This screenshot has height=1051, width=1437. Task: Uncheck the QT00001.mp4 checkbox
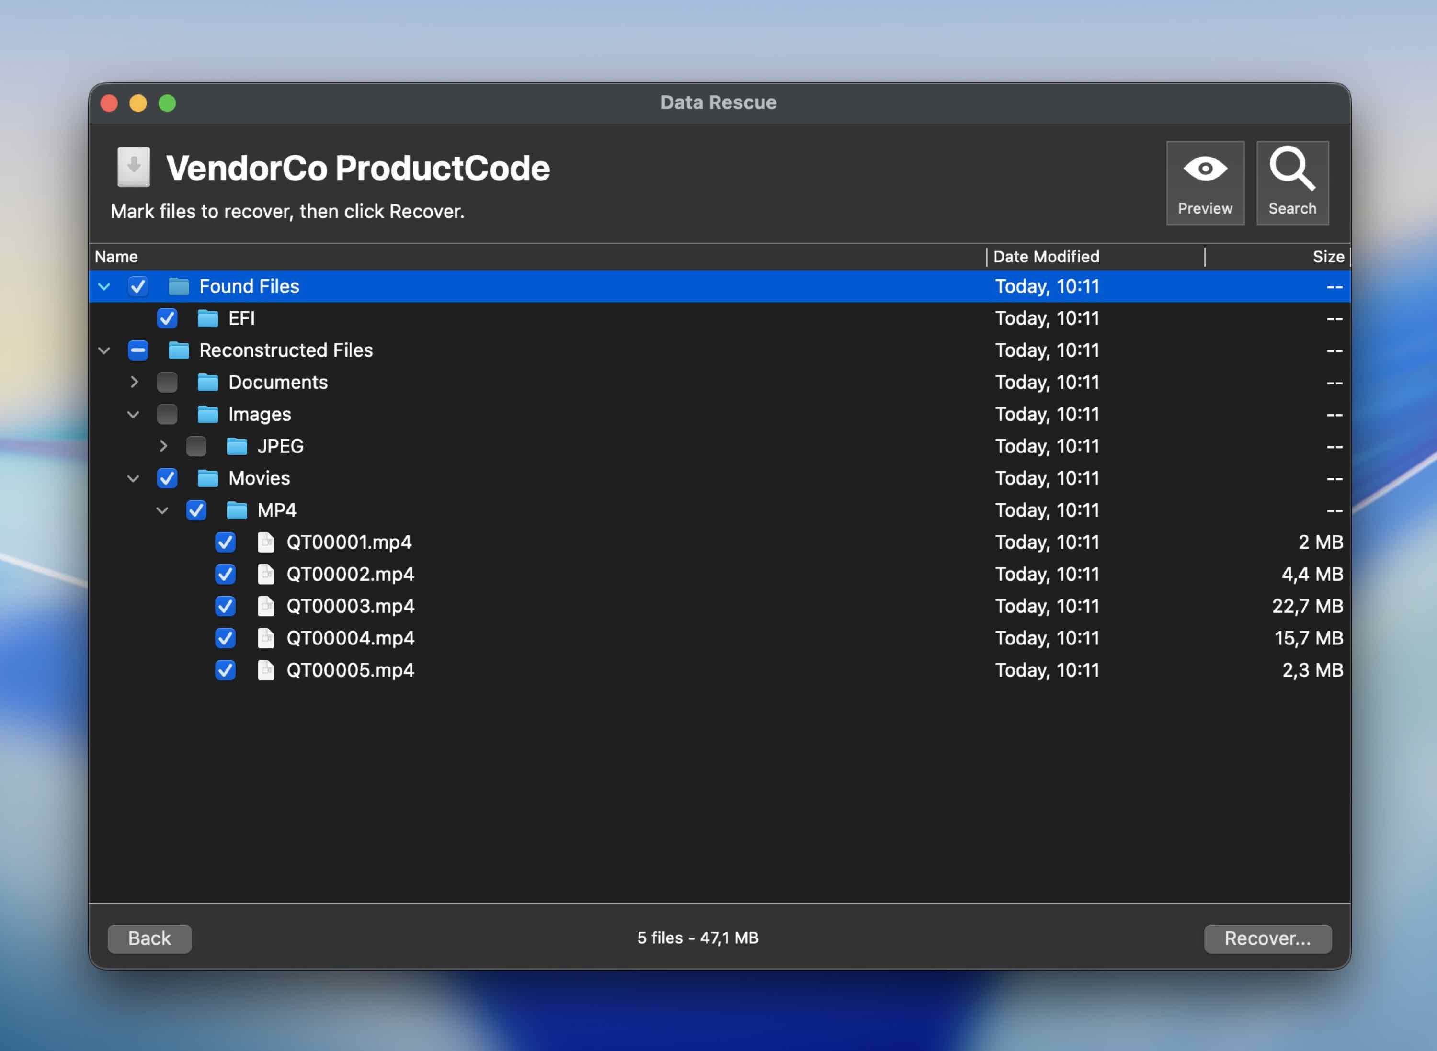point(225,542)
